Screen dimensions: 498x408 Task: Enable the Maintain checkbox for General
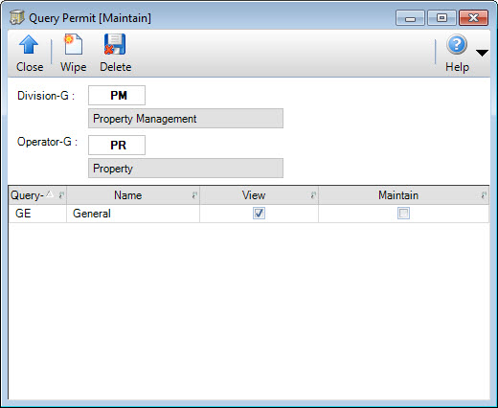pyautogui.click(x=403, y=213)
